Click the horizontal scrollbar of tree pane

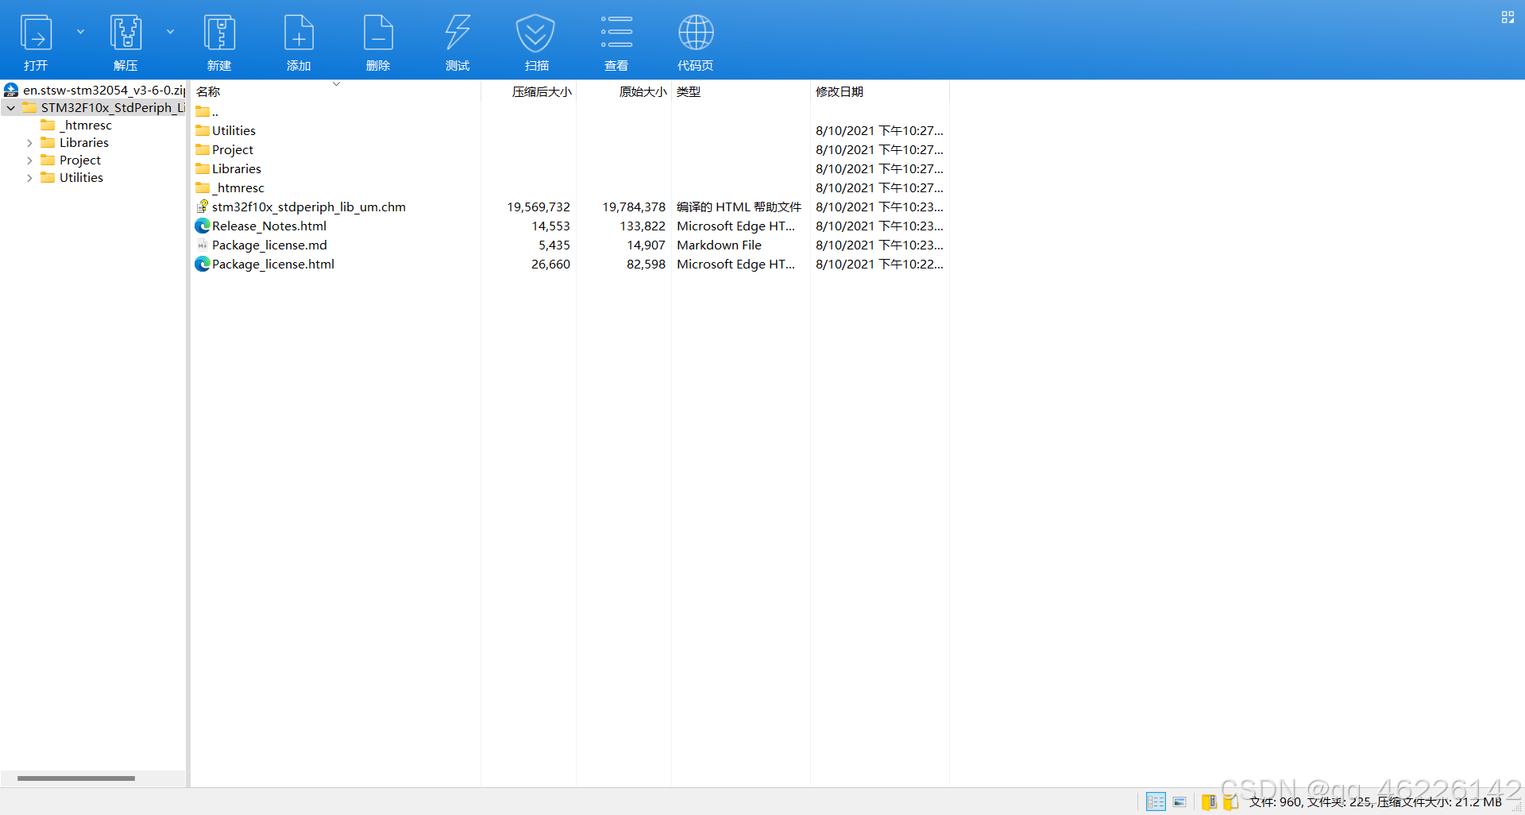point(76,778)
